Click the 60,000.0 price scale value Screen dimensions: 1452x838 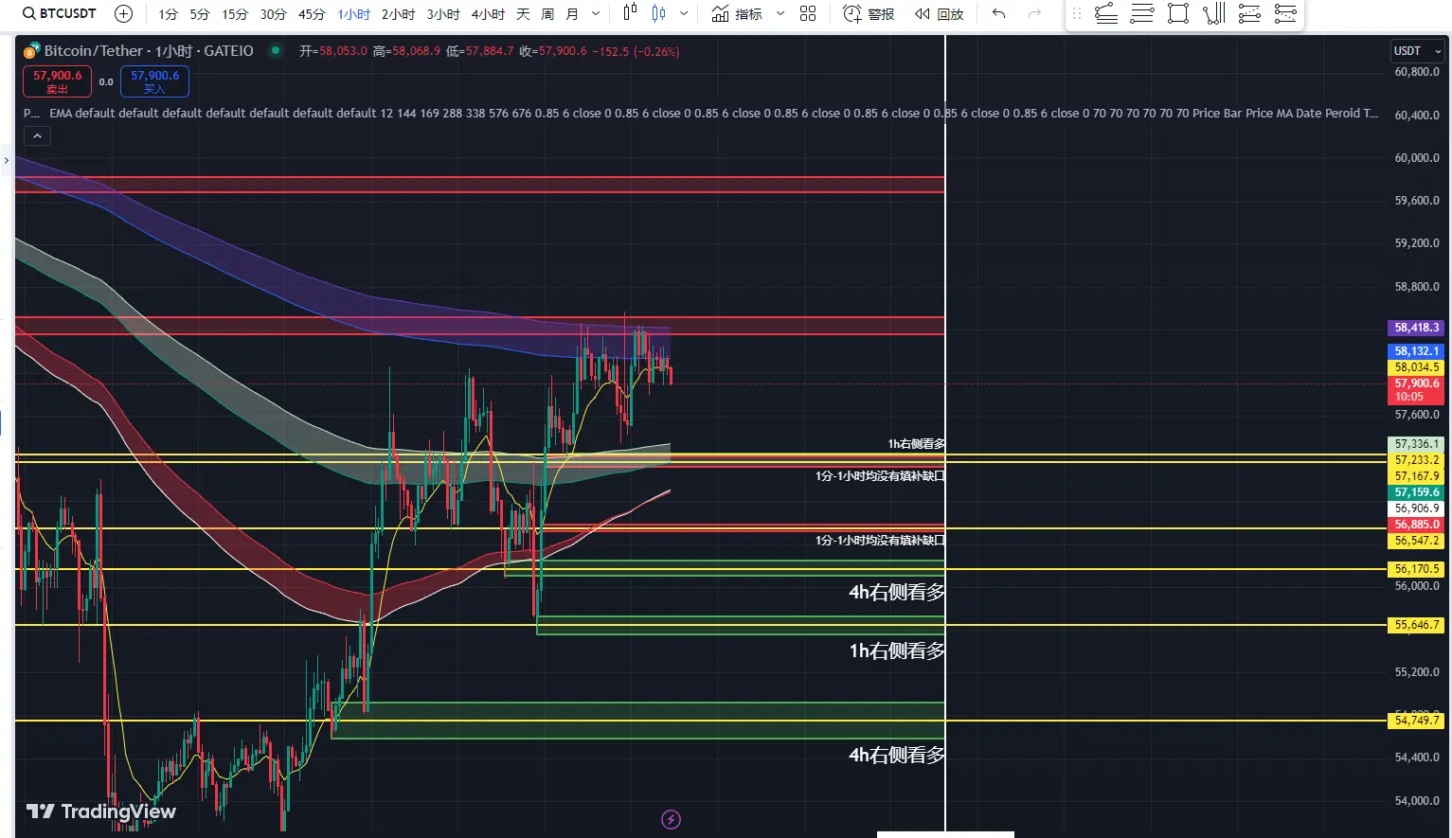click(x=1416, y=158)
